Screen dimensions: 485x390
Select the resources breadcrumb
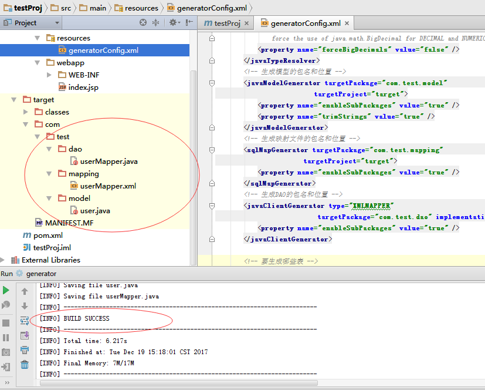point(137,8)
